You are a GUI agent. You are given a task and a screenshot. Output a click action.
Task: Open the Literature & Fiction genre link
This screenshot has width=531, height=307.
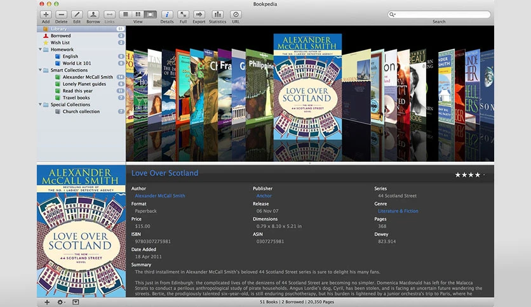tap(398, 211)
